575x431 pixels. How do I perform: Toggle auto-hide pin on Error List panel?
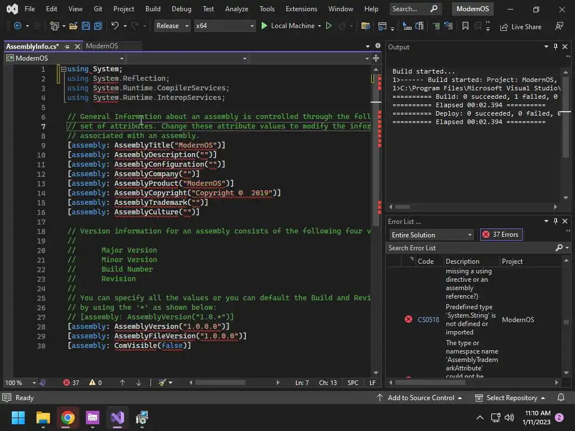tap(555, 221)
